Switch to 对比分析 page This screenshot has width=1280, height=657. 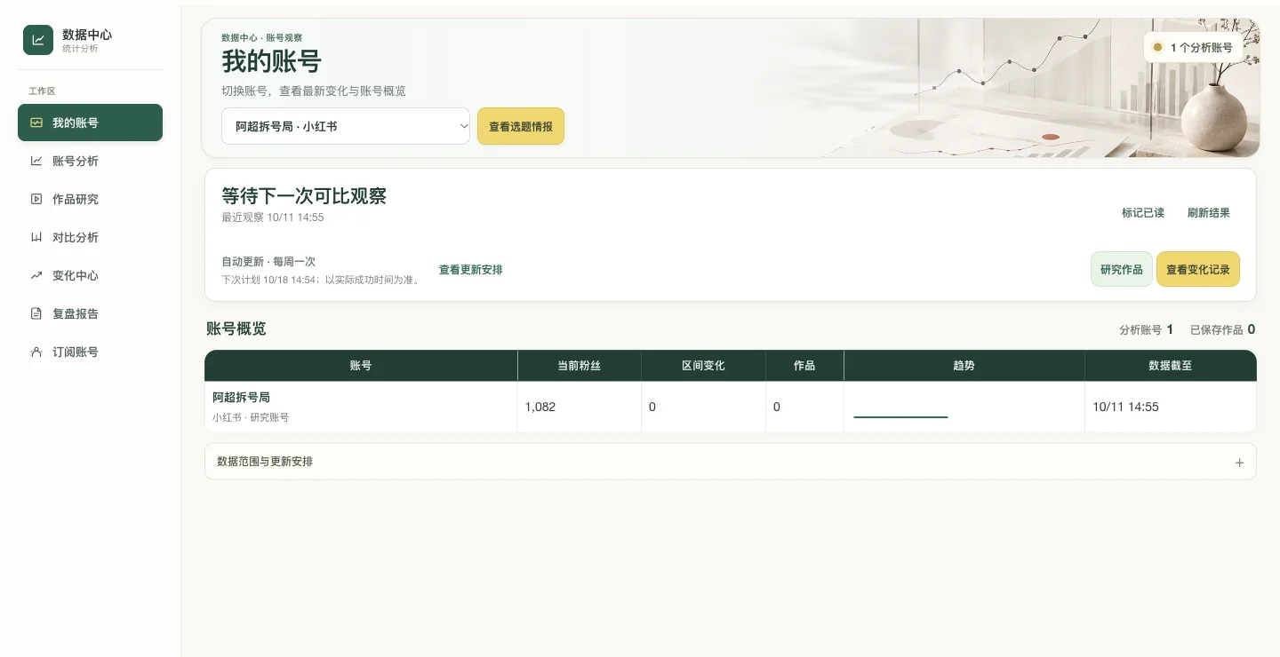[x=90, y=237]
